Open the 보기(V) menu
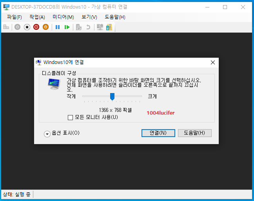The width and height of the screenshot is (254, 201). (89, 17)
